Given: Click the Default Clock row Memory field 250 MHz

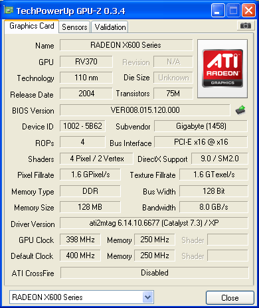Looking at the screenshot, I should pyautogui.click(x=155, y=256).
